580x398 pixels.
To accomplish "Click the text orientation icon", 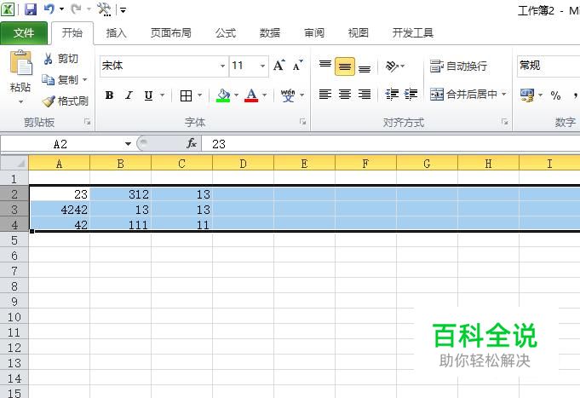I will 392,66.
